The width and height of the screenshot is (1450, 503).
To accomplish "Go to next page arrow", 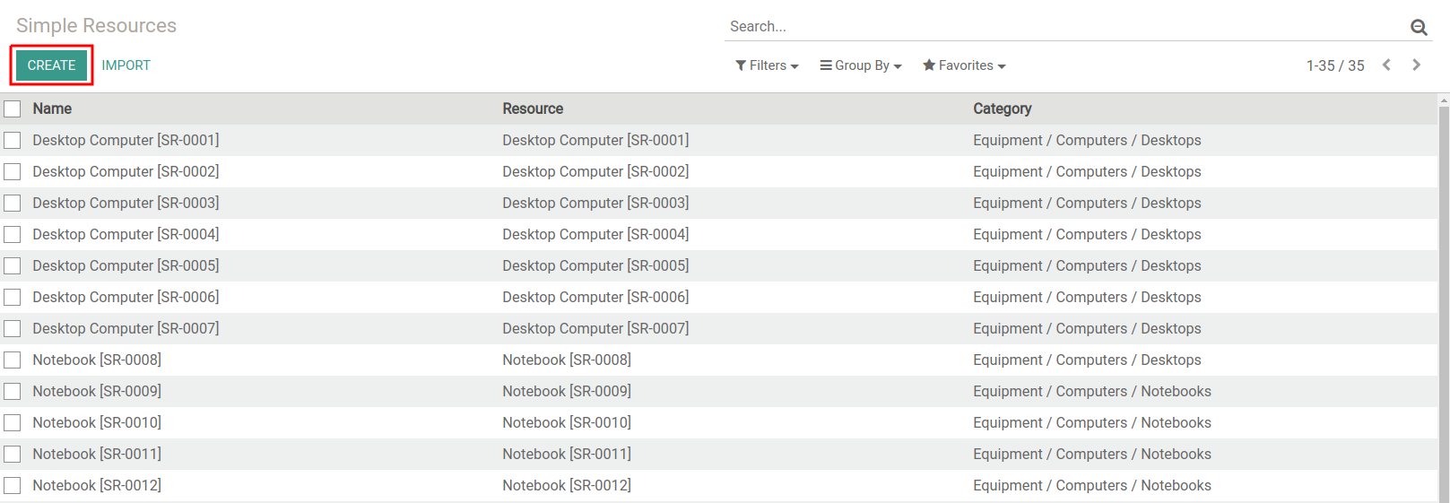I will pyautogui.click(x=1416, y=65).
